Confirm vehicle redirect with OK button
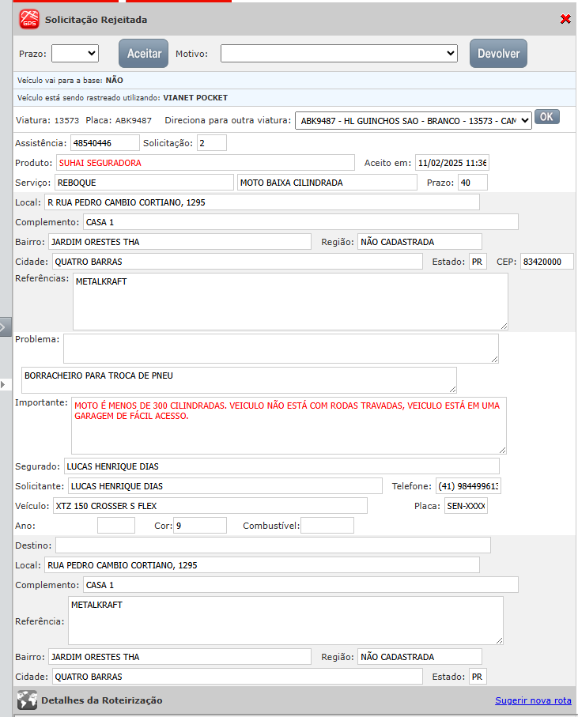 click(x=547, y=117)
